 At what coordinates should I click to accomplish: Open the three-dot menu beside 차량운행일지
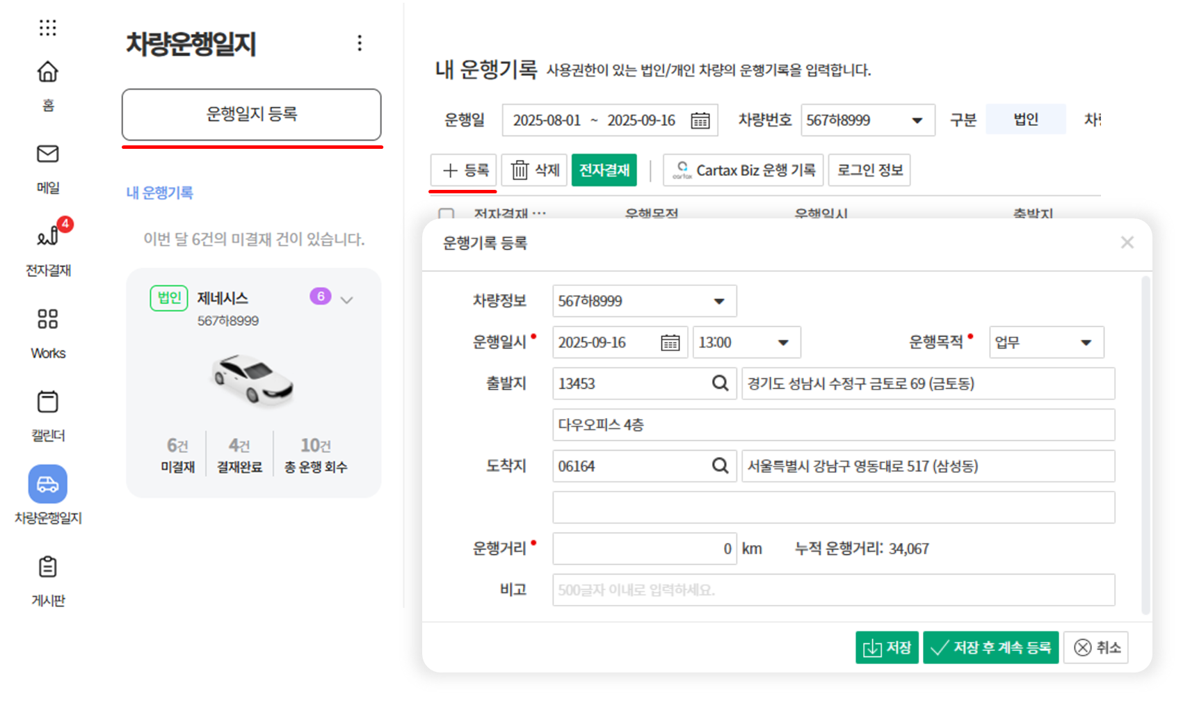point(360,43)
